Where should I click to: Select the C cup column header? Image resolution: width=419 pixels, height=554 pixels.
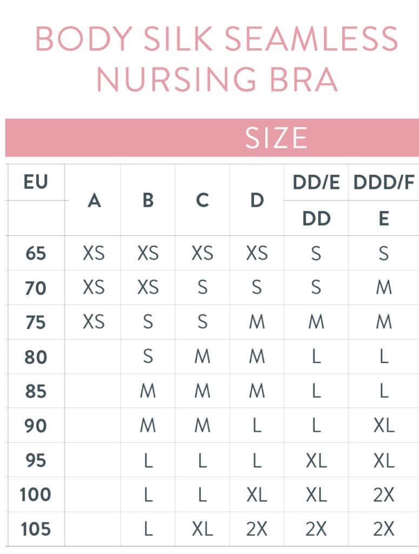203,200
